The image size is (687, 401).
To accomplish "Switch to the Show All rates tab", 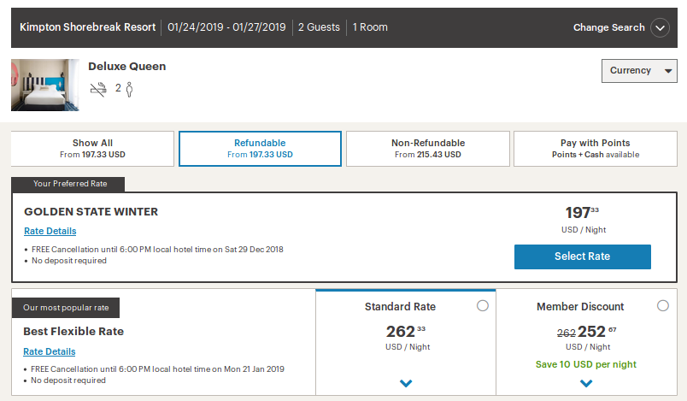I will 92,149.
